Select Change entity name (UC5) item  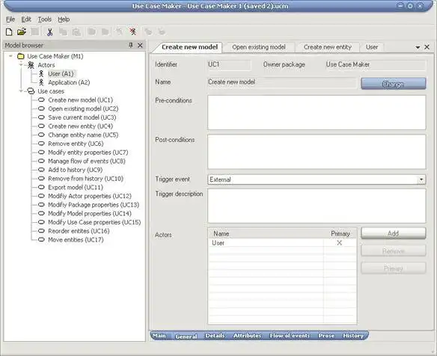(x=83, y=135)
